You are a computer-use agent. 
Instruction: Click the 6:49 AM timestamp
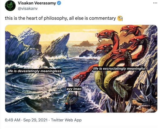12,120
